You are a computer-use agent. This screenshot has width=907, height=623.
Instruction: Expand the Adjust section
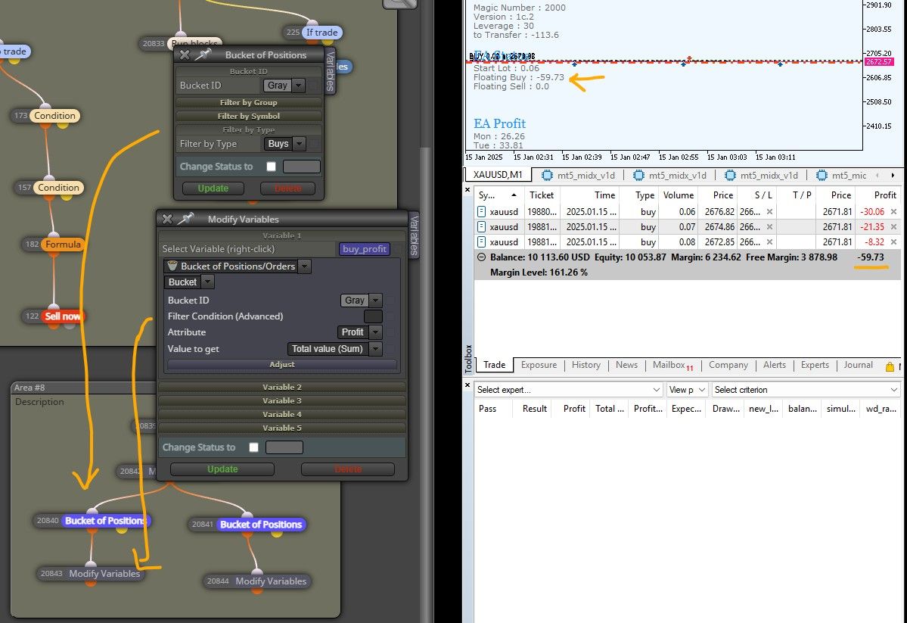pos(282,365)
